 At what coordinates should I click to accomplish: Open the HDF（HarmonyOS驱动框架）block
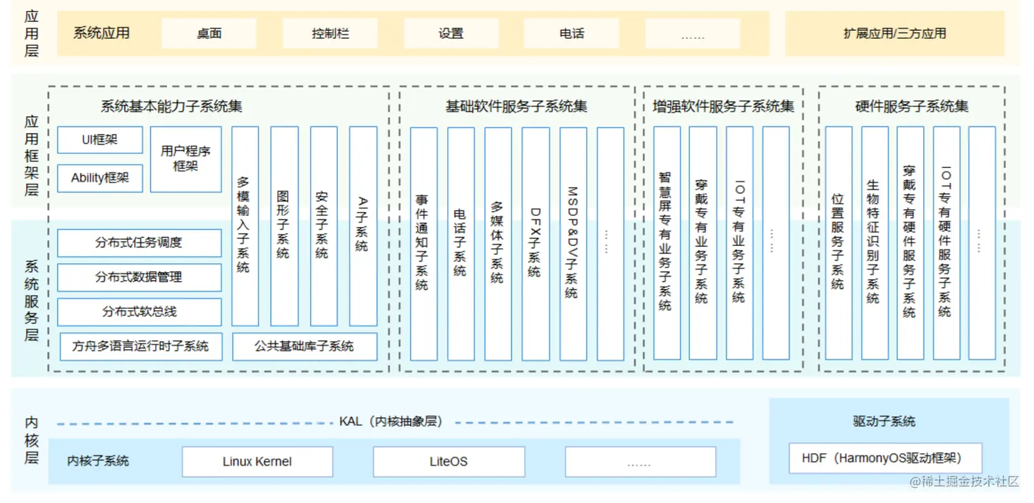pyautogui.click(x=885, y=458)
